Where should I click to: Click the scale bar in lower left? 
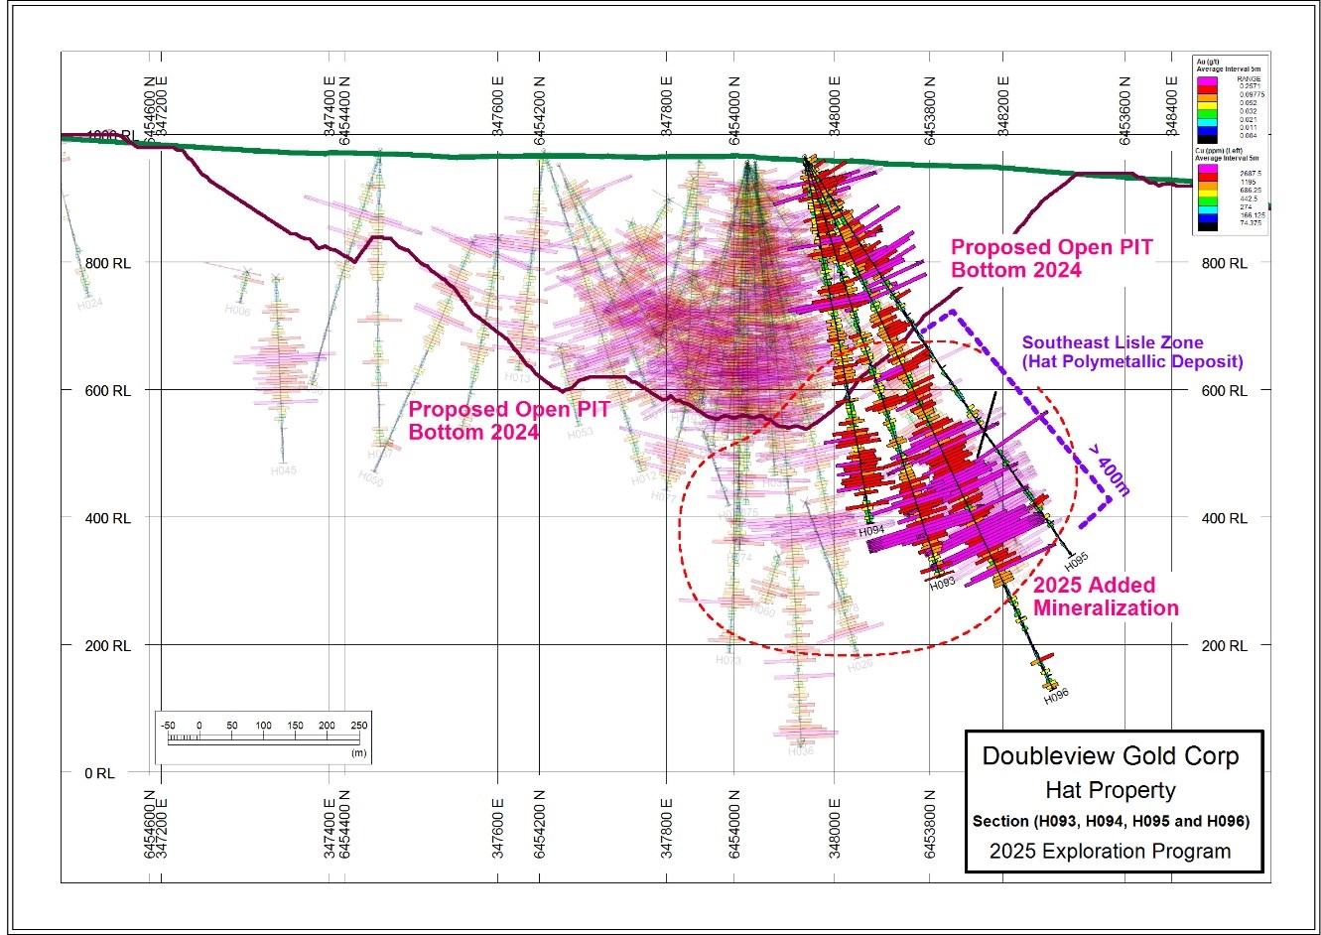[263, 737]
